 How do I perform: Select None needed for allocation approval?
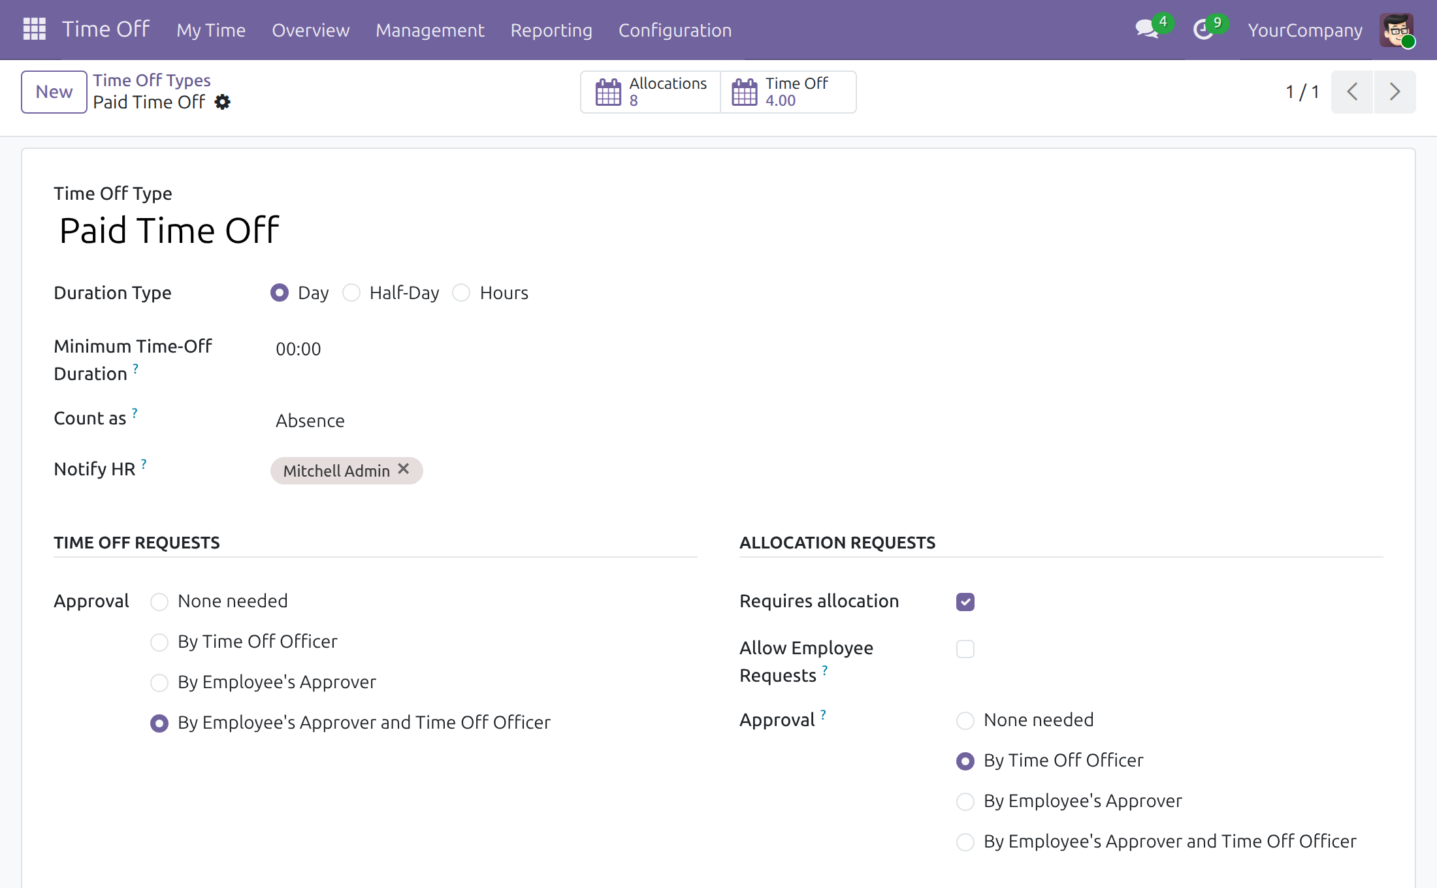pos(965,720)
